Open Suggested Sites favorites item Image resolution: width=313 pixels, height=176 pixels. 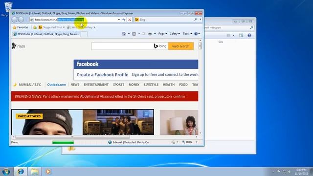[x=51, y=27]
